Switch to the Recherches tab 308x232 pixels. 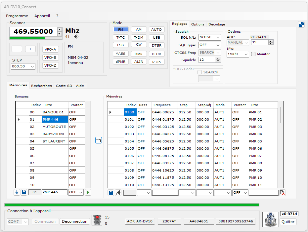(41, 86)
